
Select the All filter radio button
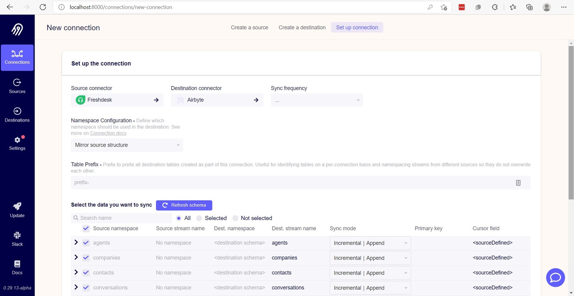[x=179, y=218]
